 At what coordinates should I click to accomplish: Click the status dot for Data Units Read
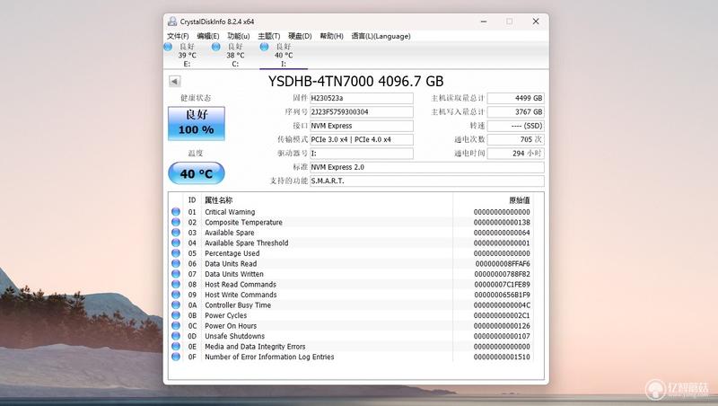click(x=176, y=263)
